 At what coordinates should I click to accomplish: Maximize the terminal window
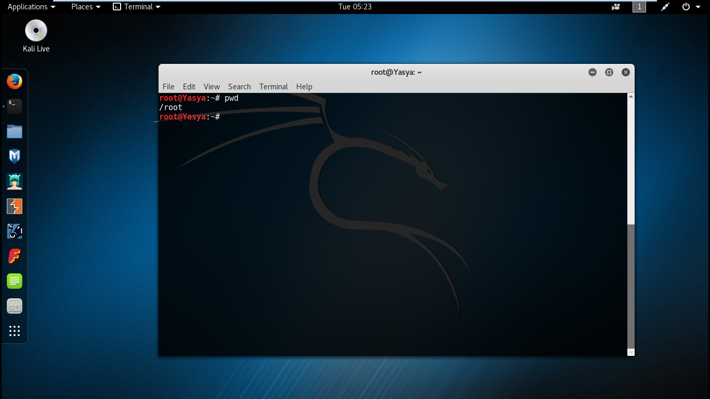click(609, 72)
